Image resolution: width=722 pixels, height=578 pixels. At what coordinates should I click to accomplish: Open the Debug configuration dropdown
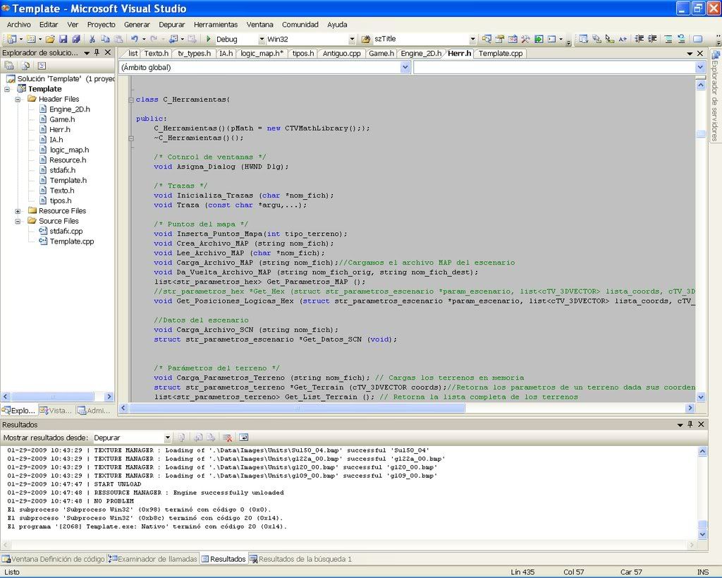click(262, 40)
